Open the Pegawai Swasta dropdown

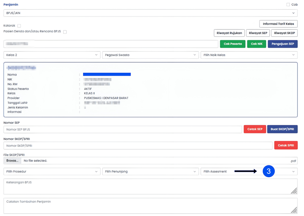pos(150,55)
